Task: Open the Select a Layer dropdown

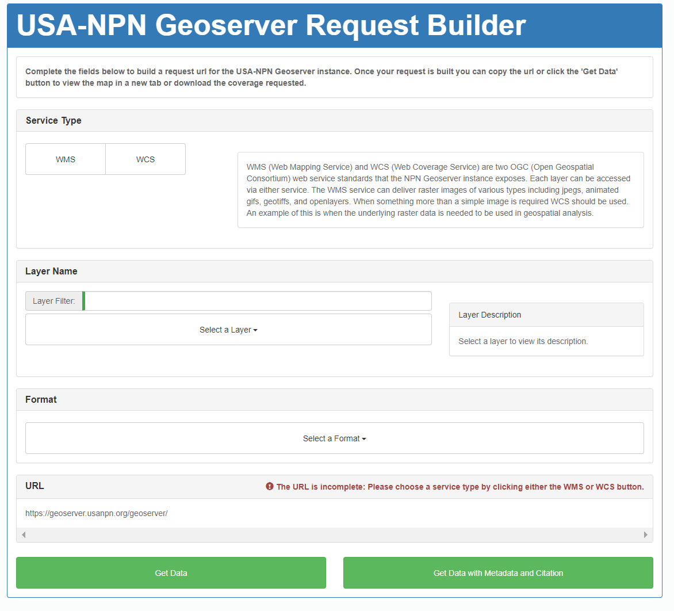Action: (x=228, y=330)
